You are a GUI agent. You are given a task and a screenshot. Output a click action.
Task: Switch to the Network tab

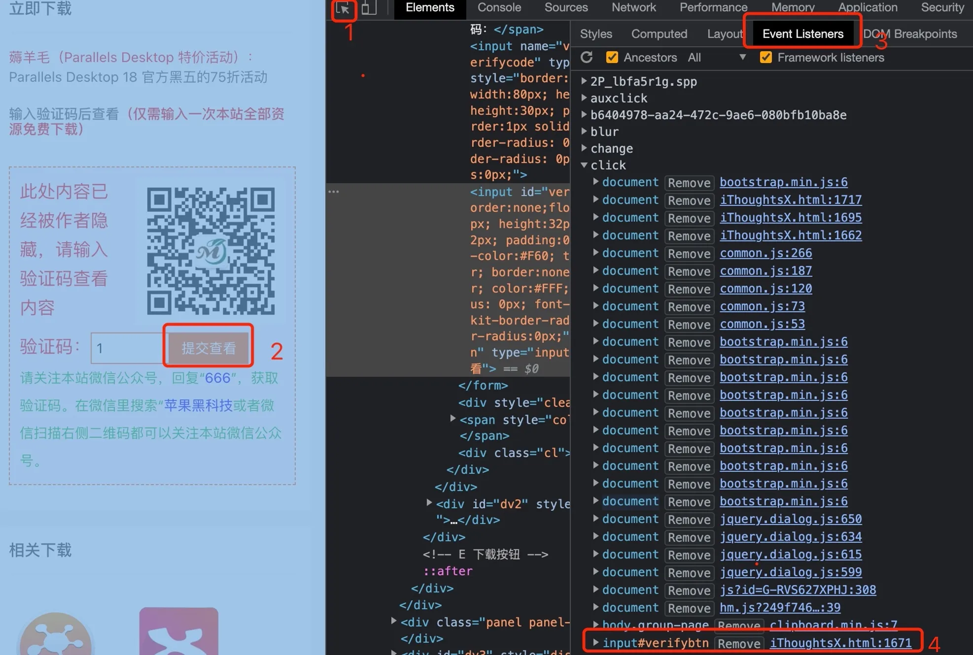point(633,7)
